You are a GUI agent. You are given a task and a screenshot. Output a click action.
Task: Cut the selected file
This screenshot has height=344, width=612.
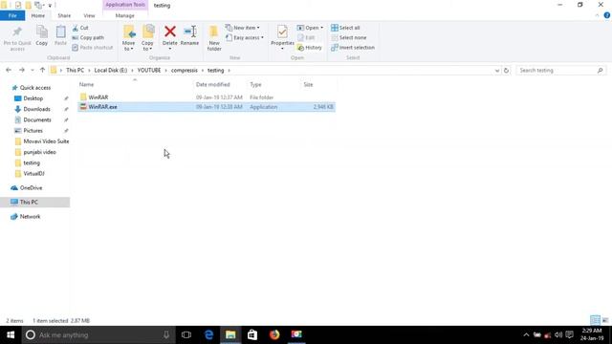coord(80,28)
